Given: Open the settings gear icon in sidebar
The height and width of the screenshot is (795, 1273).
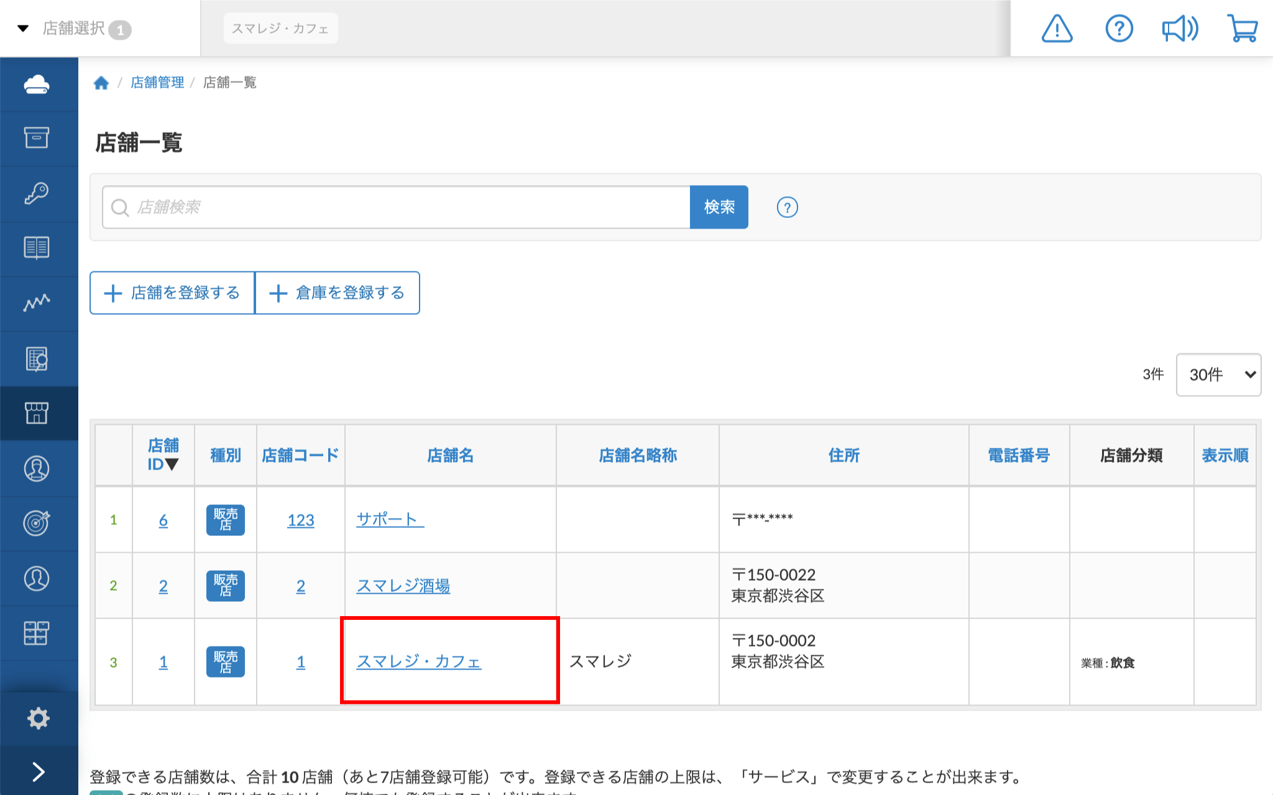Looking at the screenshot, I should (38, 718).
